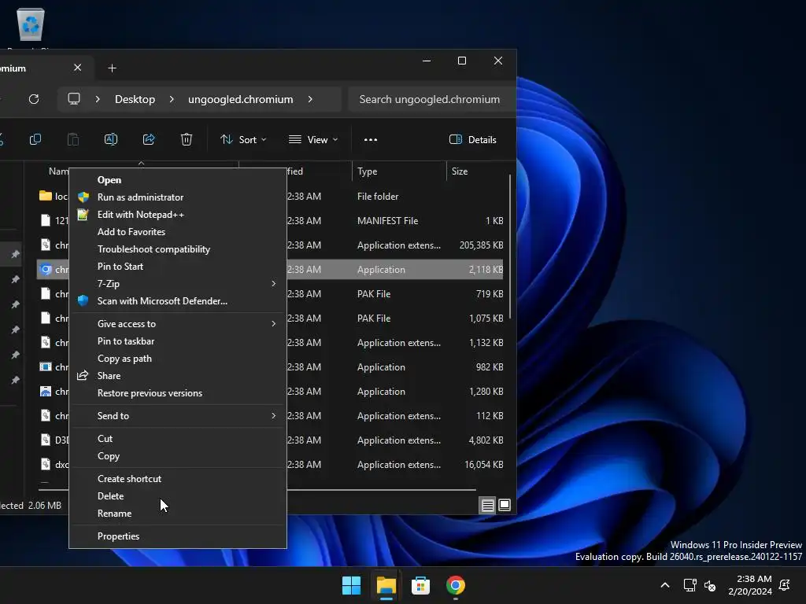Switch to large thumbnails view icon in the status bar

point(505,506)
